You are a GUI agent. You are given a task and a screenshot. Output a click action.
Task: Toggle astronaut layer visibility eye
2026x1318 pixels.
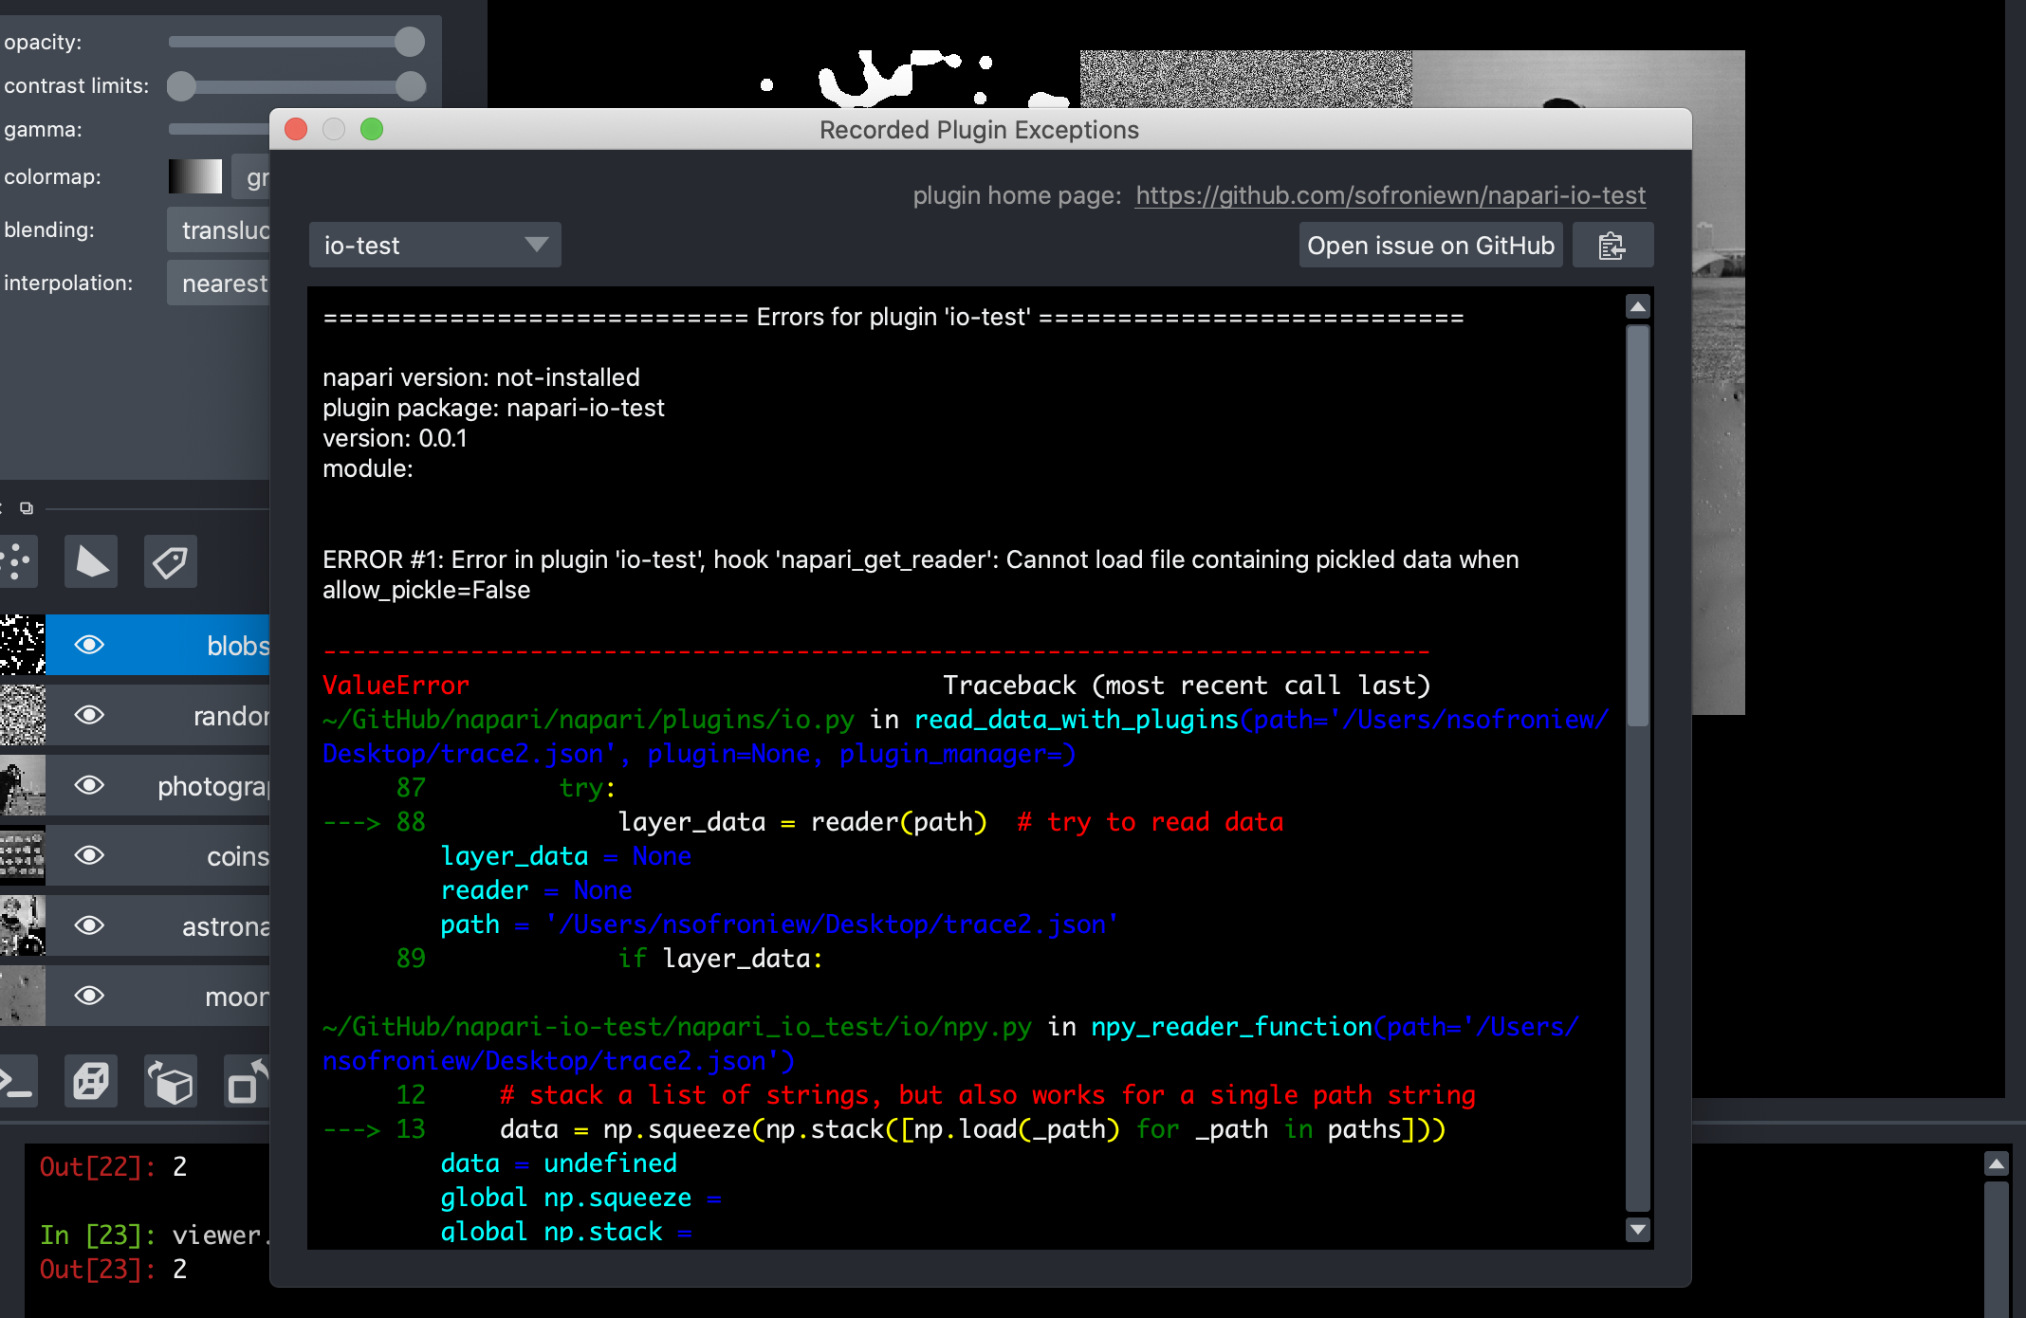click(89, 925)
